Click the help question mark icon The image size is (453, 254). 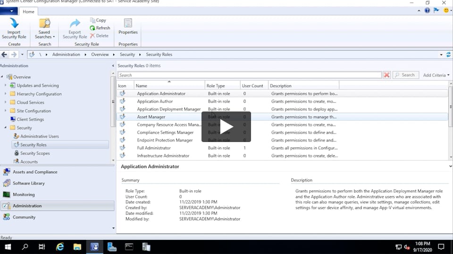click(x=427, y=10)
